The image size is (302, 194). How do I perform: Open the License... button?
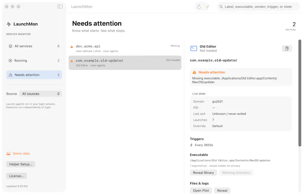[16, 176]
